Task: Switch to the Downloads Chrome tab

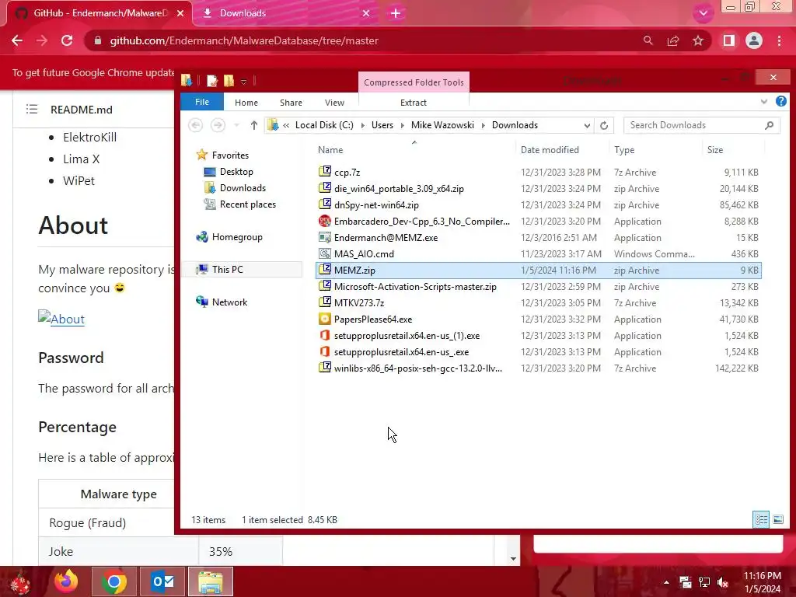Action: (x=286, y=13)
